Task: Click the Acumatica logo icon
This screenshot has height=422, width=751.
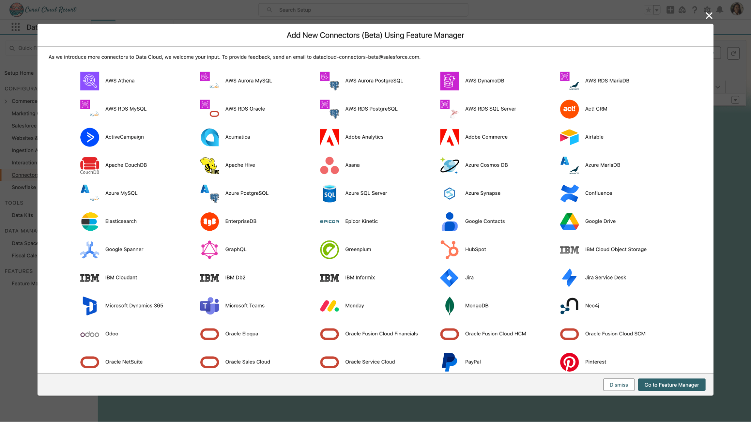Action: [209, 137]
